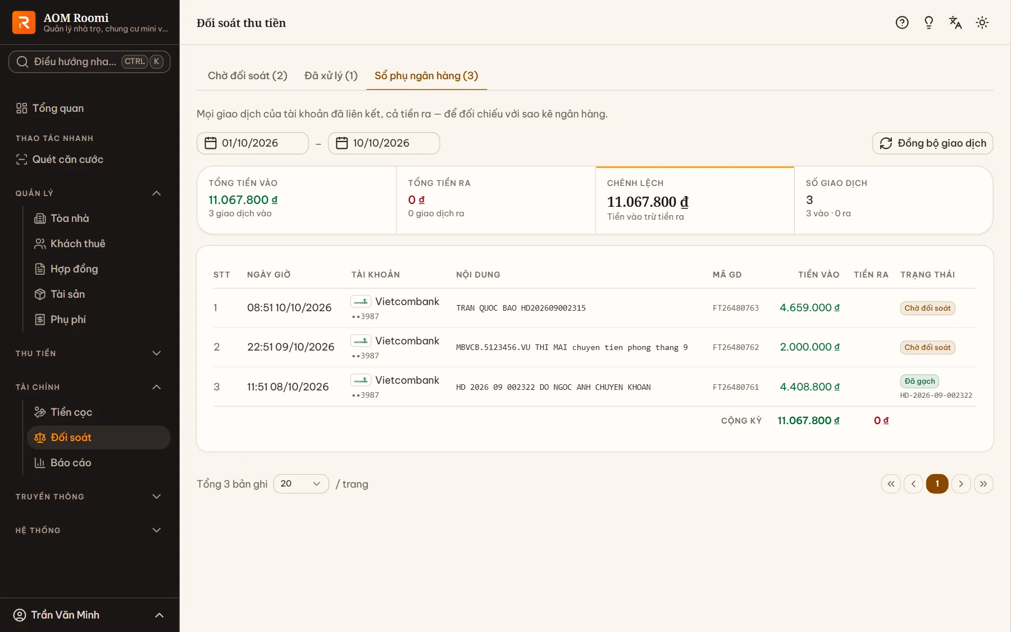Click the Đồng bộ giao dịch sync button
This screenshot has width=1011, height=632.
pyautogui.click(x=932, y=143)
